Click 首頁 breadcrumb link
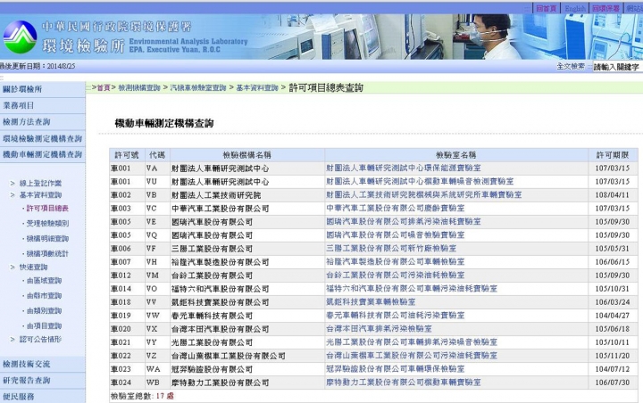 point(104,88)
